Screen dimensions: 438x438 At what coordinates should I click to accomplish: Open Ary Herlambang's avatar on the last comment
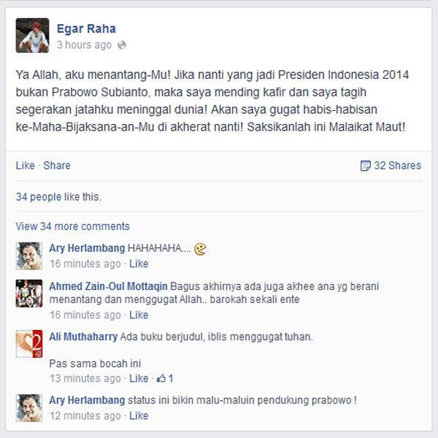coord(29,408)
